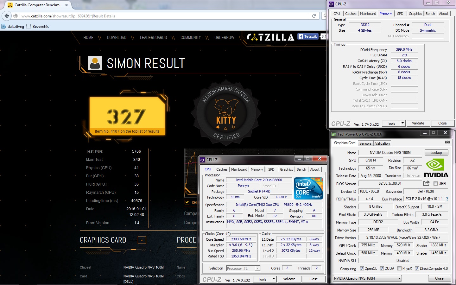Click the browser back arrow button

pyautogui.click(x=7, y=16)
